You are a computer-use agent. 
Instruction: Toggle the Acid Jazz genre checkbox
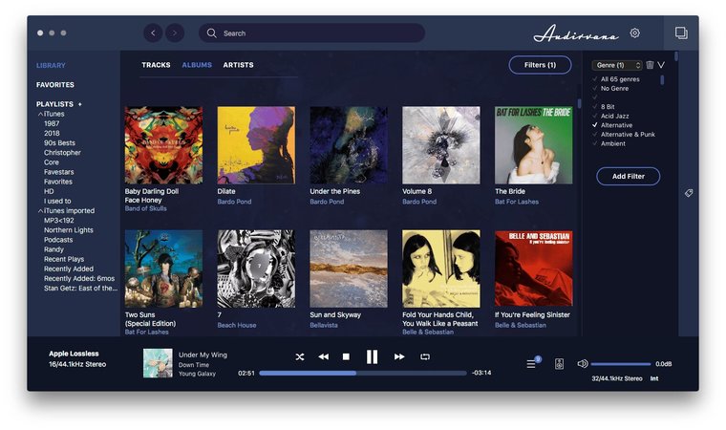pos(594,116)
